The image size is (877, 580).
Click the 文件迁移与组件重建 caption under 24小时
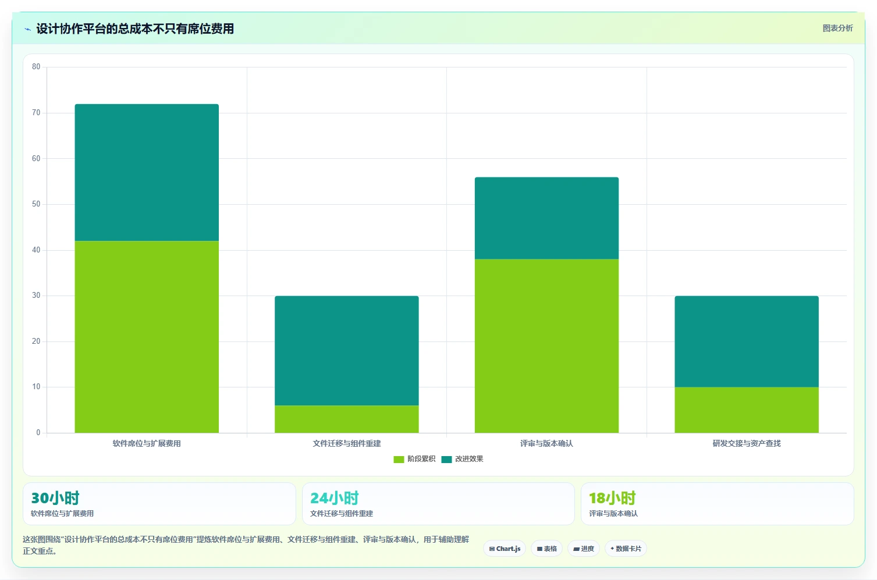pos(342,514)
